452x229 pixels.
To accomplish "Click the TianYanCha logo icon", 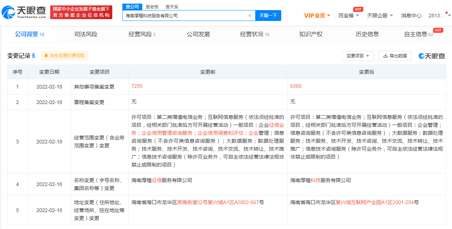I will pos(9,13).
